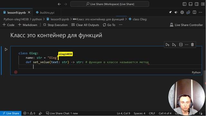Click the braces icon in status bar

click(201, 113)
